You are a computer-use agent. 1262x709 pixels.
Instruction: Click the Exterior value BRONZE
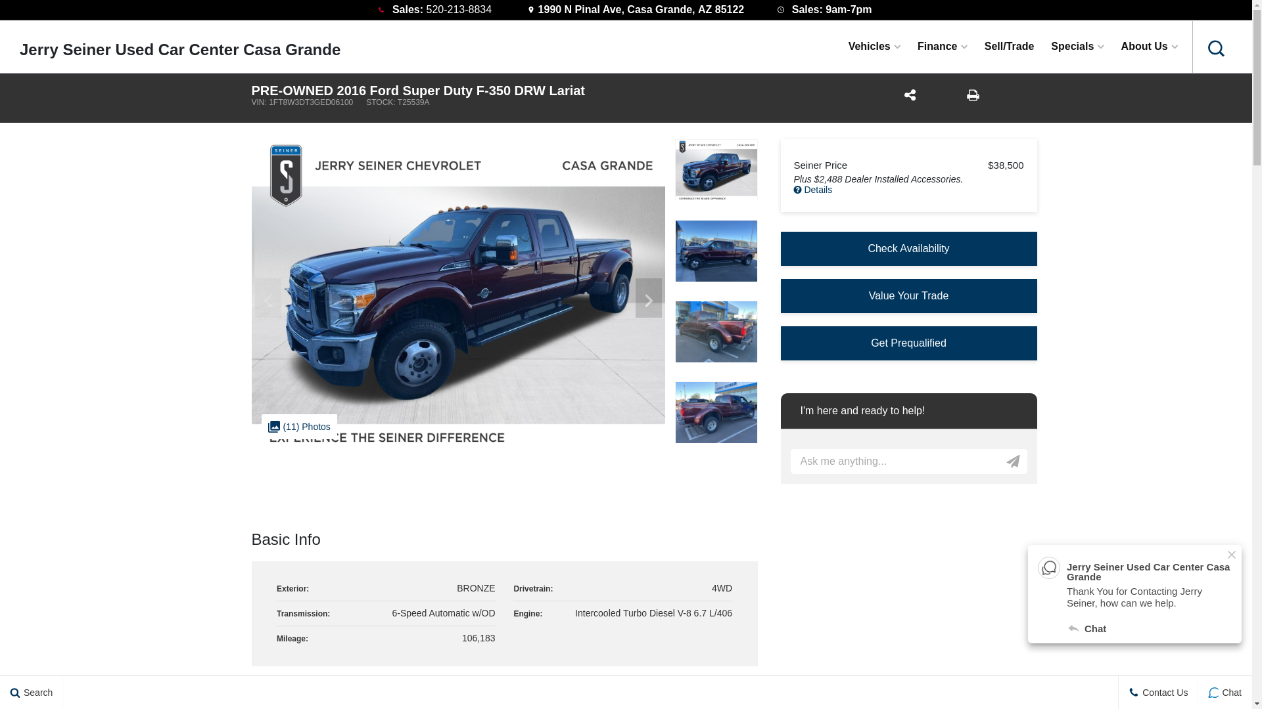click(x=476, y=588)
